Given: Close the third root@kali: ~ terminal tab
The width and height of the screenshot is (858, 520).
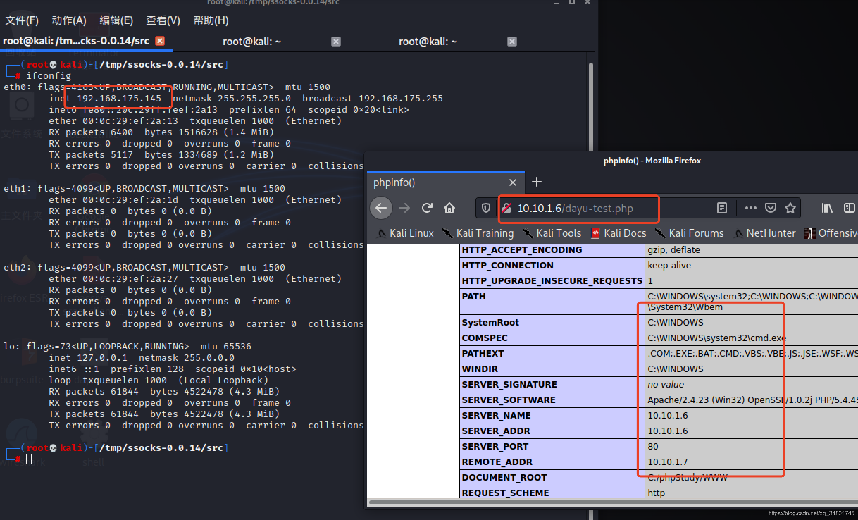Looking at the screenshot, I should pos(512,42).
